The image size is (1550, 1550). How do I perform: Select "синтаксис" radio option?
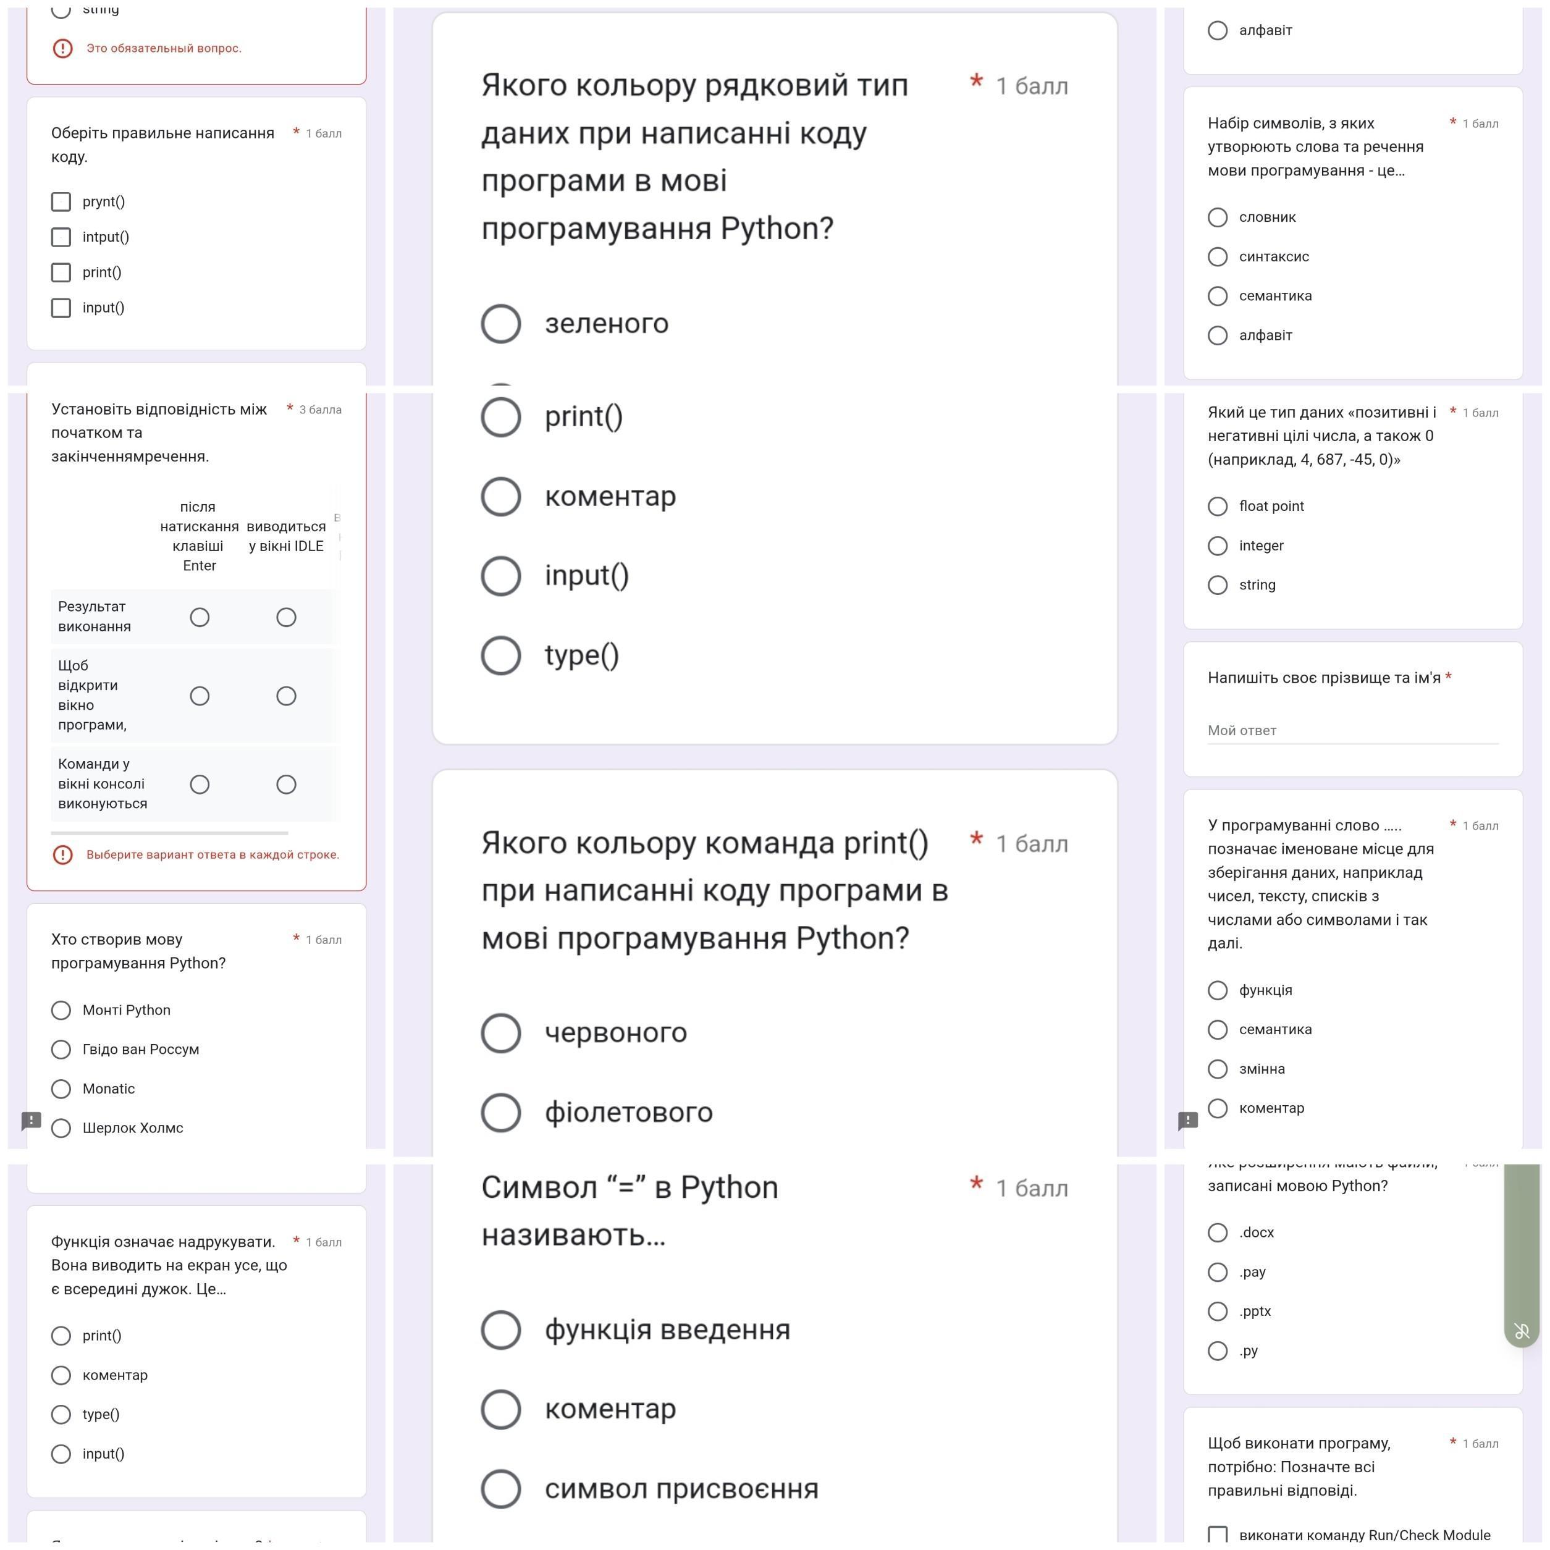point(1217,257)
